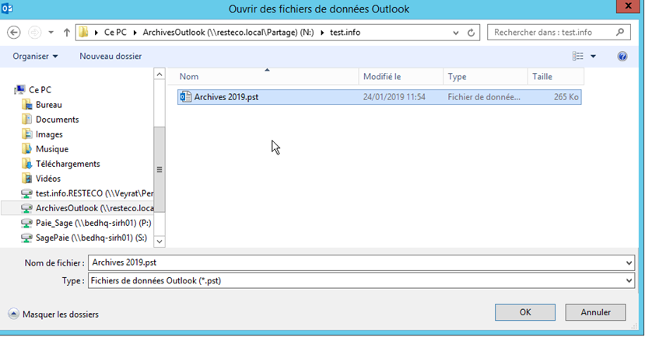Open Documents folder in navigation tree
The image size is (645, 337).
coord(57,120)
